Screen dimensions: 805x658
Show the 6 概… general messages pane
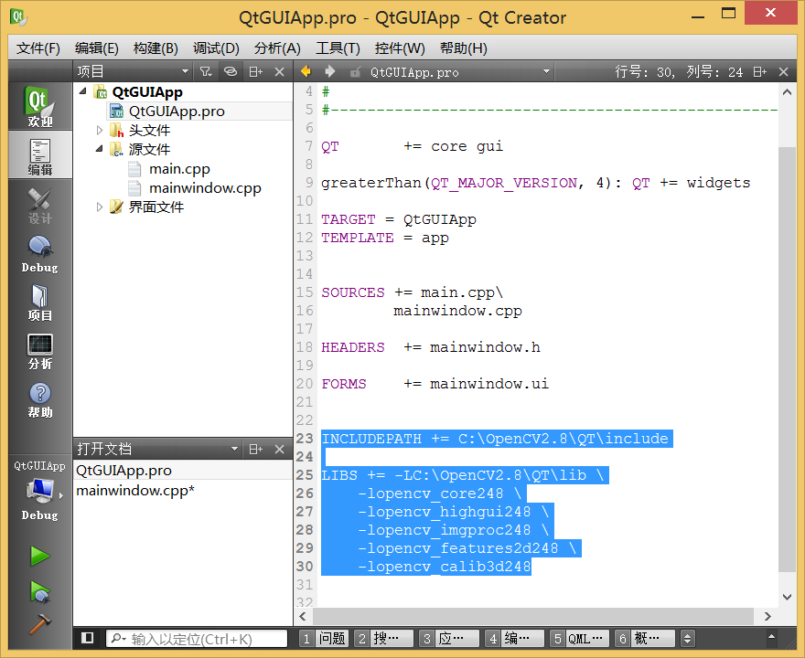point(645,639)
